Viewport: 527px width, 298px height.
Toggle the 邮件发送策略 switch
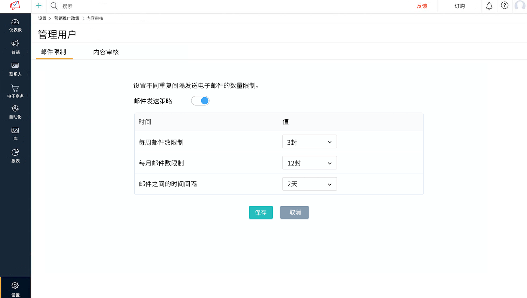click(200, 101)
